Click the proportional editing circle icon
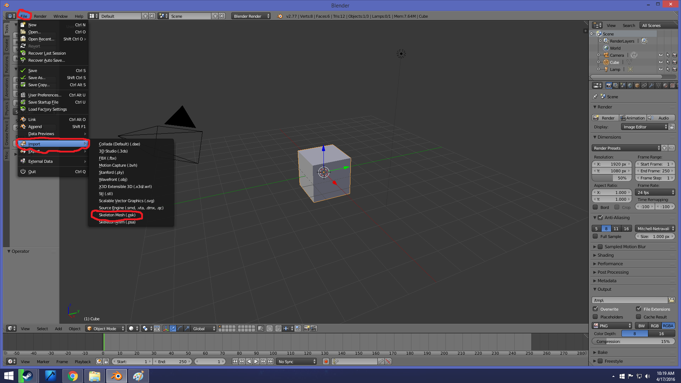Image resolution: width=681 pixels, height=383 pixels. point(270,328)
